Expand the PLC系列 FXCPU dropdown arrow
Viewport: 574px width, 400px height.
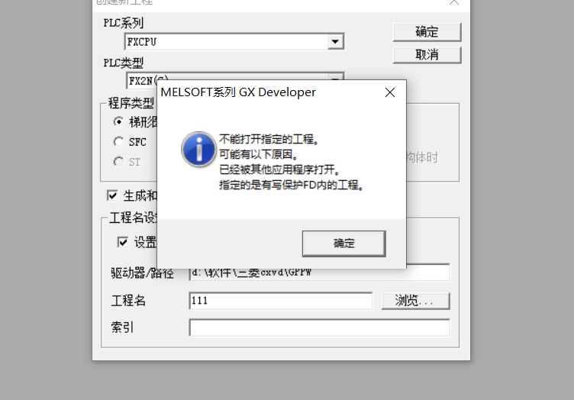(x=335, y=41)
